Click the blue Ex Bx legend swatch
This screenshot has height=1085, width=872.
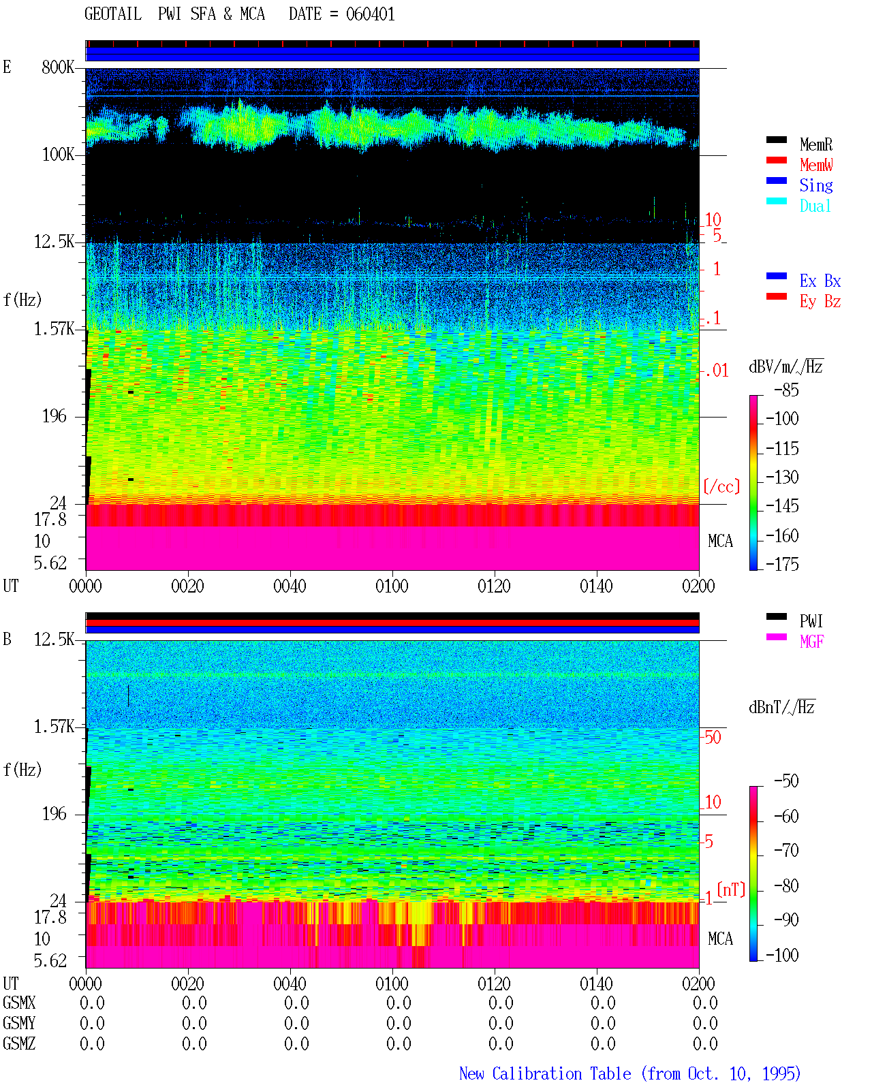point(777,277)
